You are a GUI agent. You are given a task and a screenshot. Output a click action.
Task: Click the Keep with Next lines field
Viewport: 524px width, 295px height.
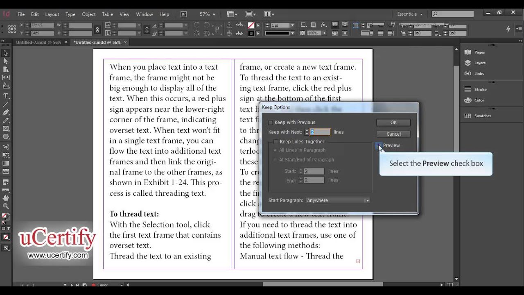(x=320, y=132)
